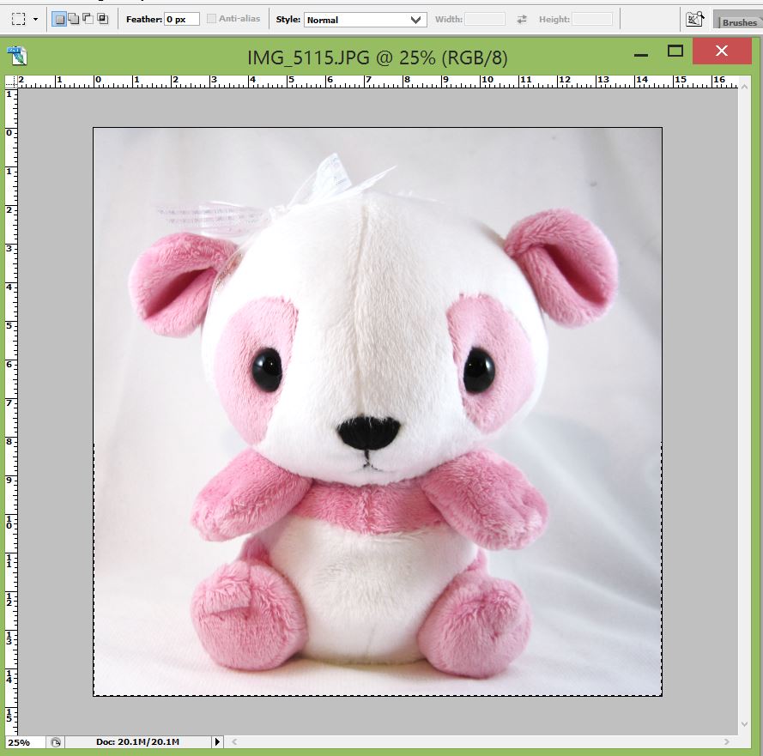Open the Brushes palette tab
This screenshot has height=756, width=763.
point(739,22)
